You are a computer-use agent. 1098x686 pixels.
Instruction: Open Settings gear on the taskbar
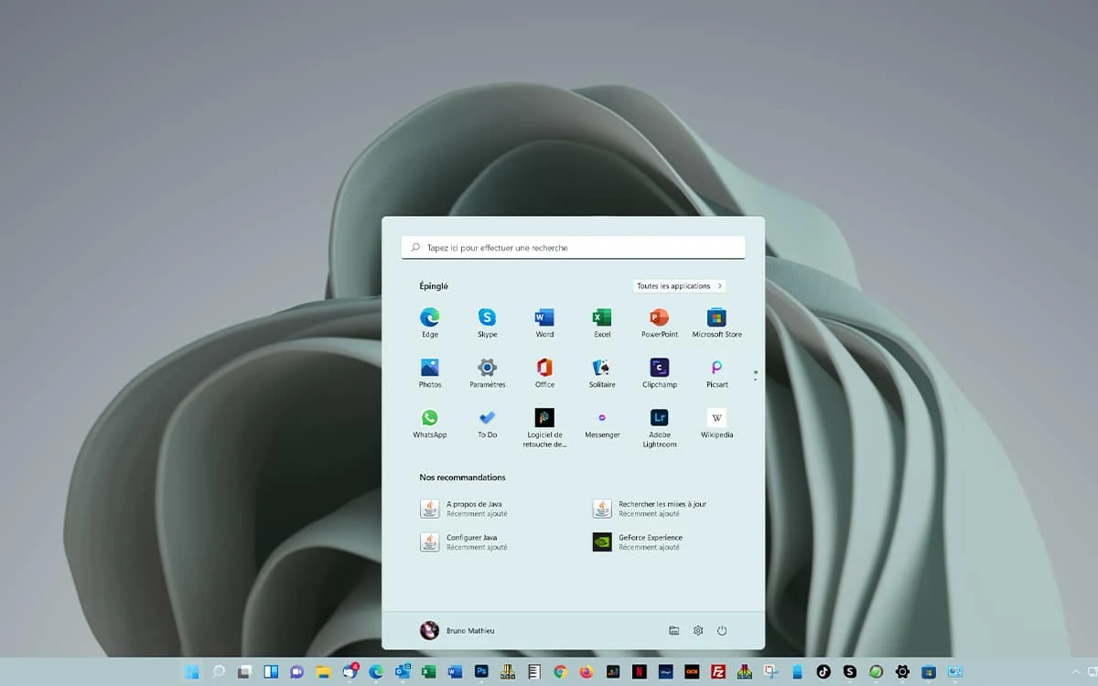tap(903, 671)
